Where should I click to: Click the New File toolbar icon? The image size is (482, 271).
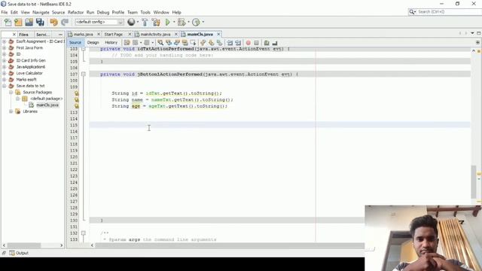tap(8, 22)
